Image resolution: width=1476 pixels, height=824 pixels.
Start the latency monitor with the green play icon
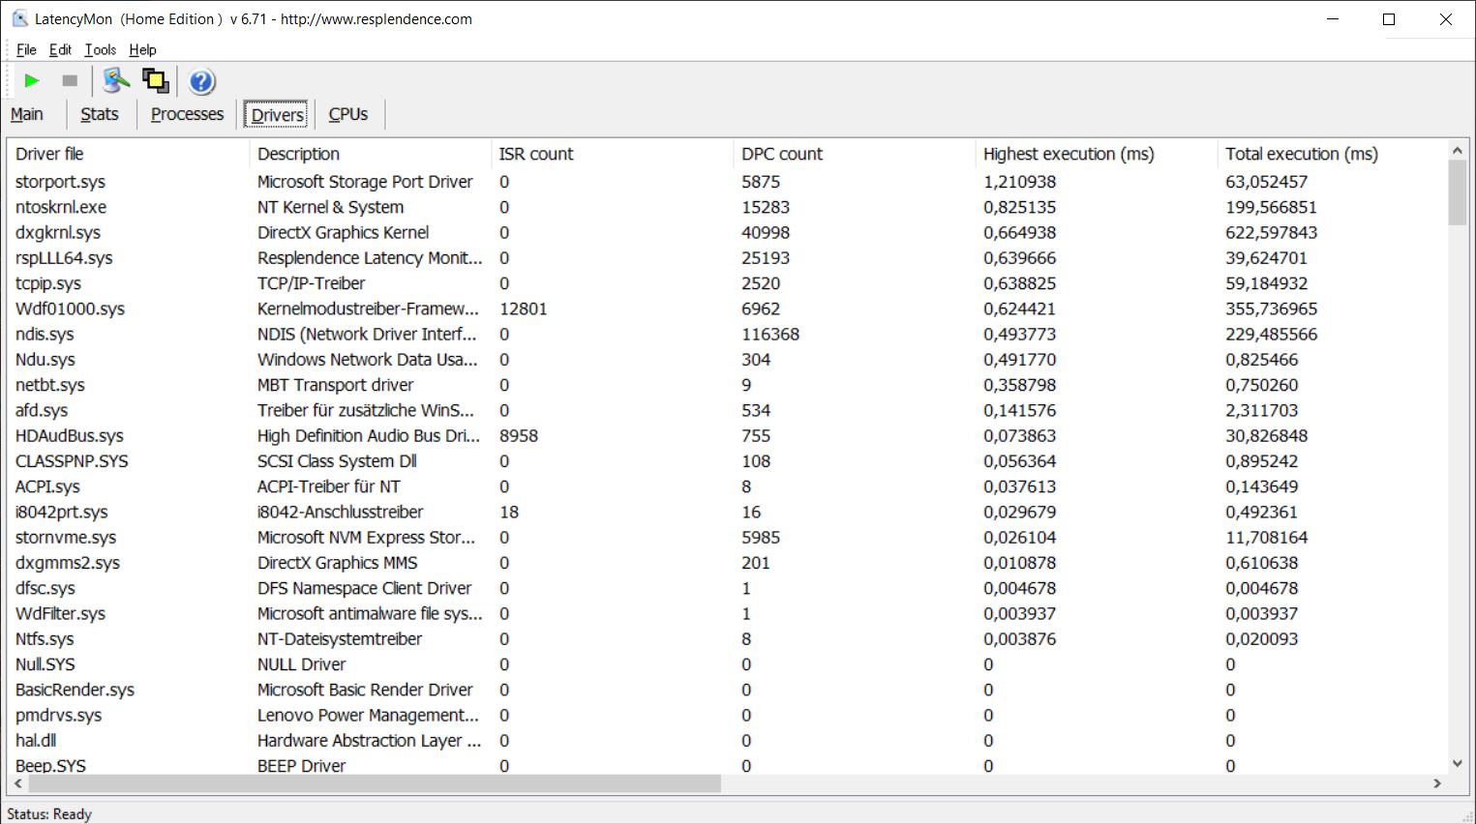[x=32, y=81]
